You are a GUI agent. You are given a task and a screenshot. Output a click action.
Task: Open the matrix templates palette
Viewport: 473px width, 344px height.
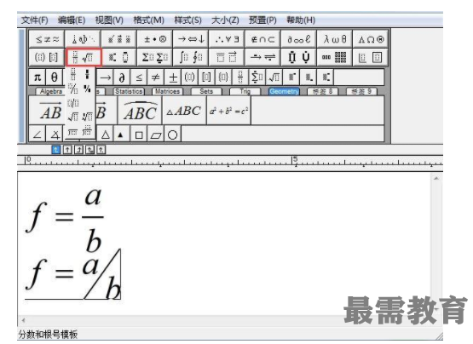(x=334, y=57)
